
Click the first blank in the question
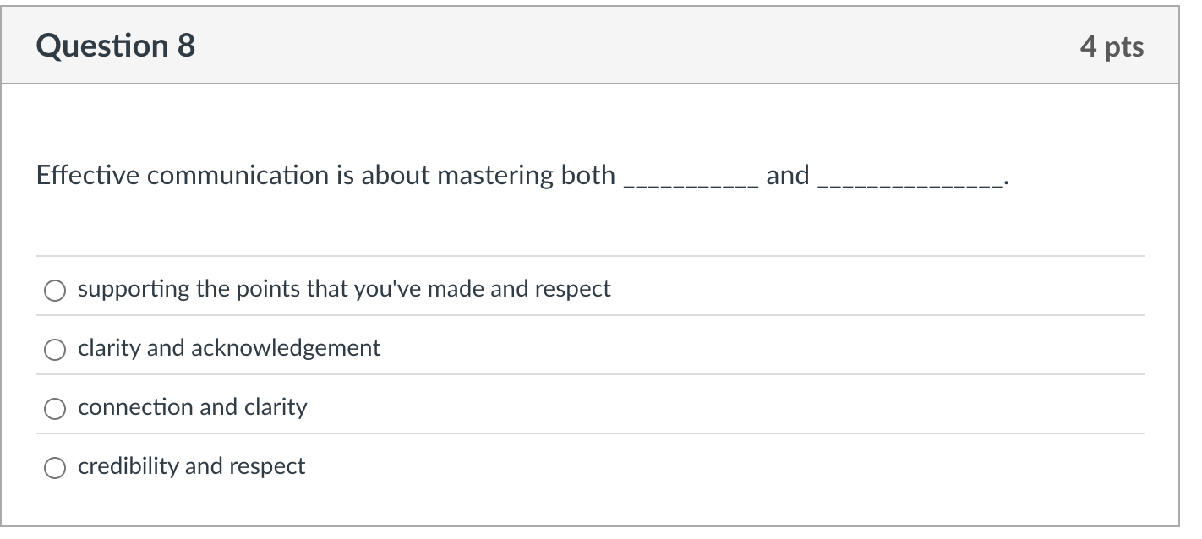689,179
